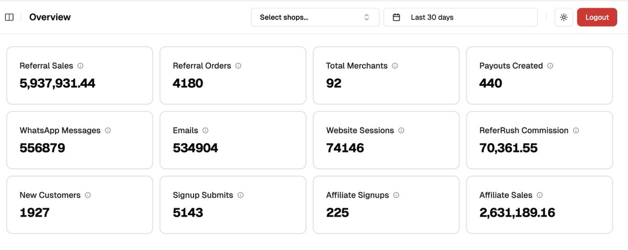This screenshot has width=628, height=250.
Task: Click the ReferRush Commission label
Action: tap(524, 131)
